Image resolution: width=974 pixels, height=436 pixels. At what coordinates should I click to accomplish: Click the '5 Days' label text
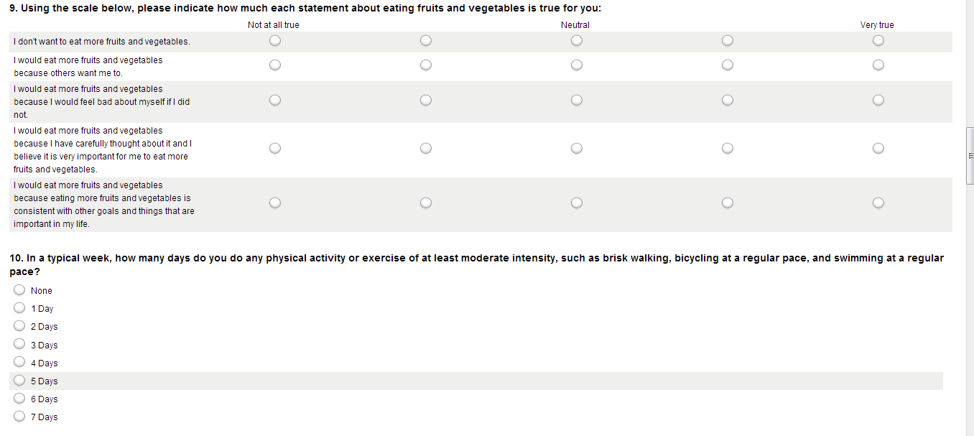coord(45,381)
